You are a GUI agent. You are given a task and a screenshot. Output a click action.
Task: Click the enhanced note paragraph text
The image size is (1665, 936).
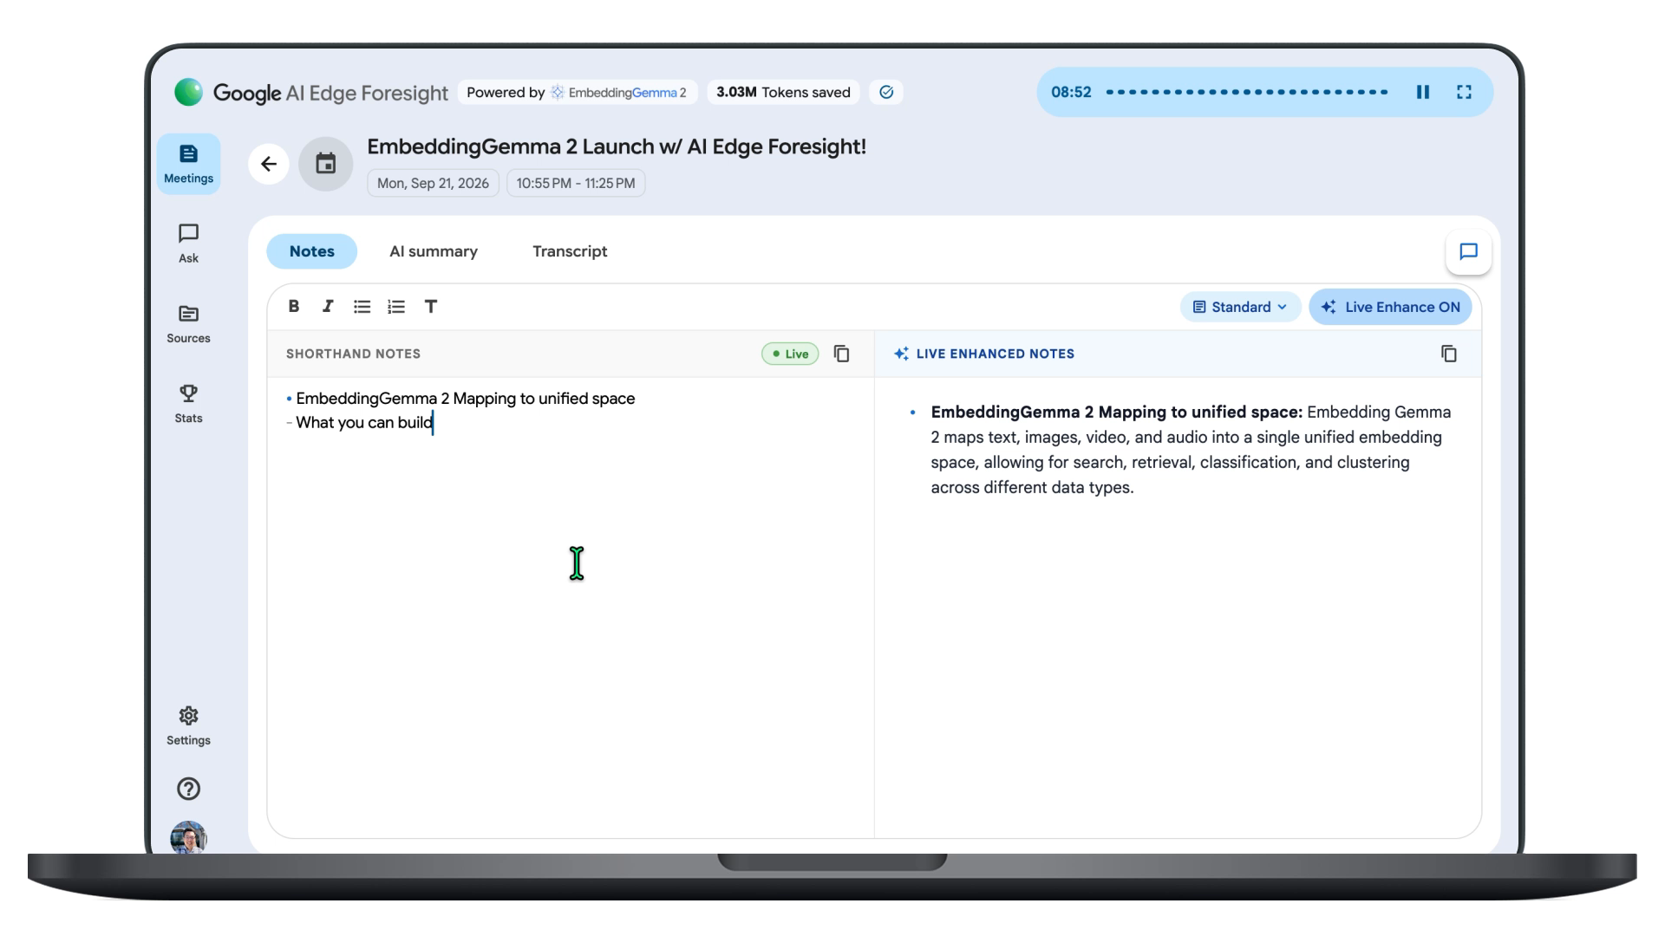(x=1191, y=450)
